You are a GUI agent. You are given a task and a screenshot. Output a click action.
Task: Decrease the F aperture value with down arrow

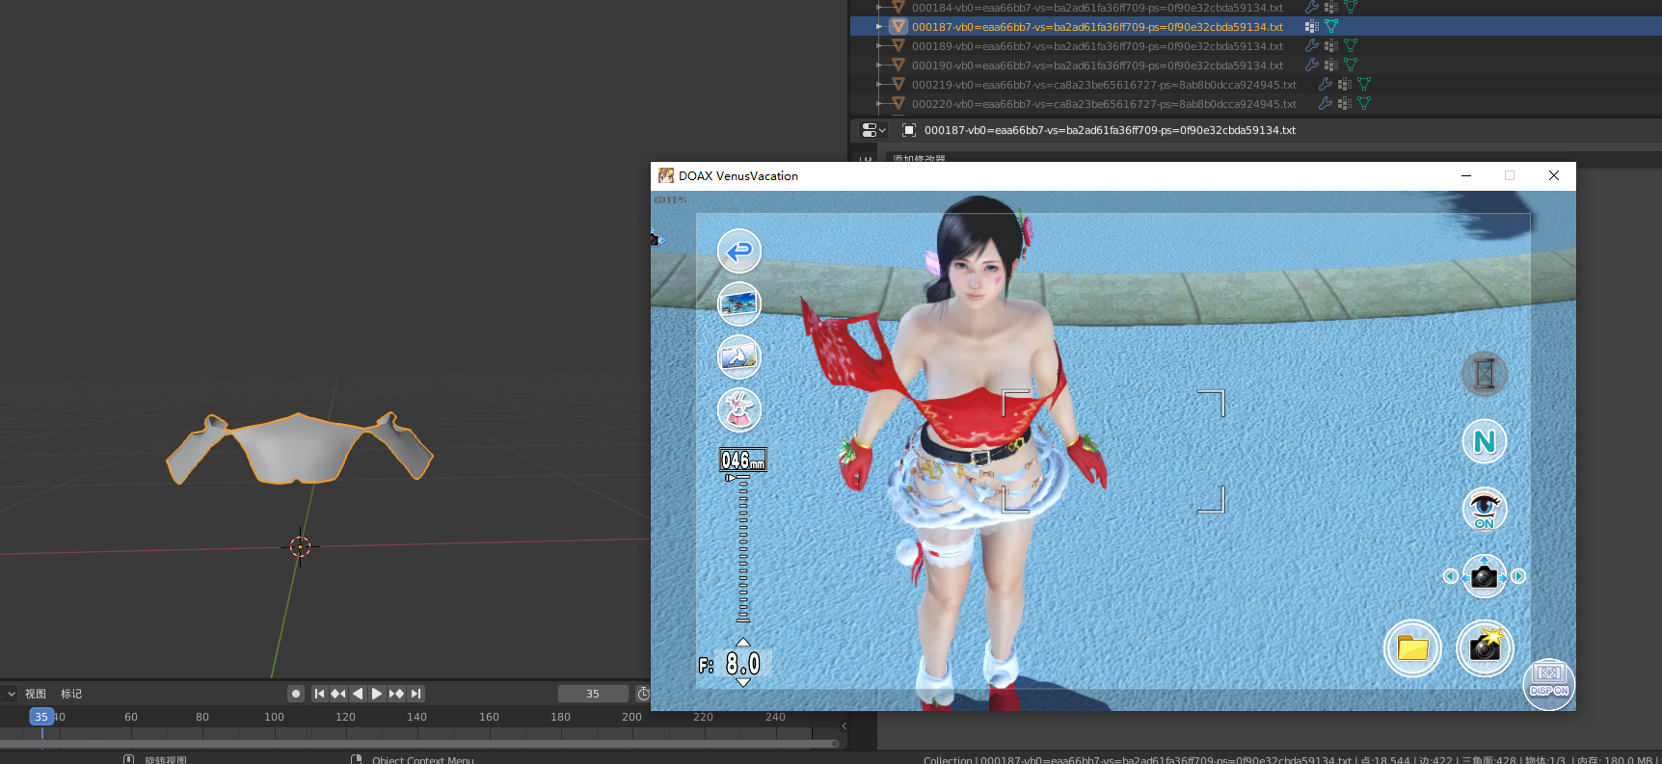[742, 682]
